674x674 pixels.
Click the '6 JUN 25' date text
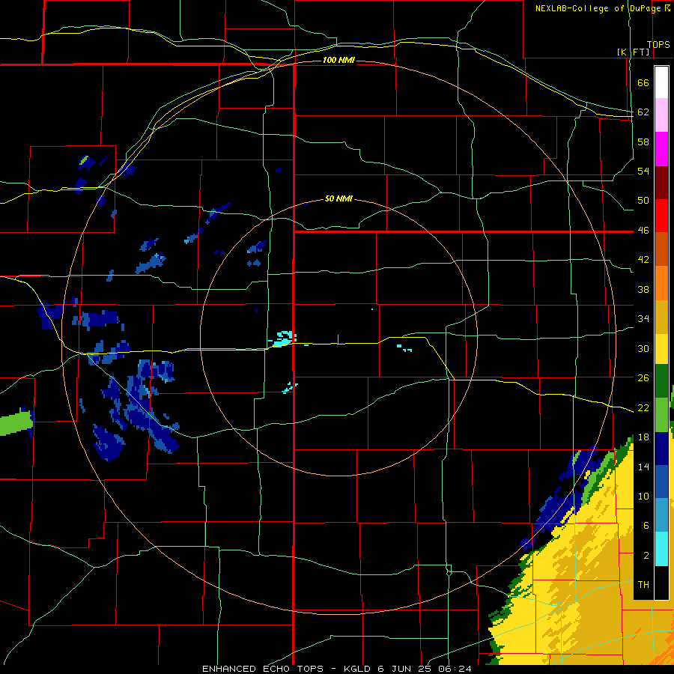pos(405,669)
